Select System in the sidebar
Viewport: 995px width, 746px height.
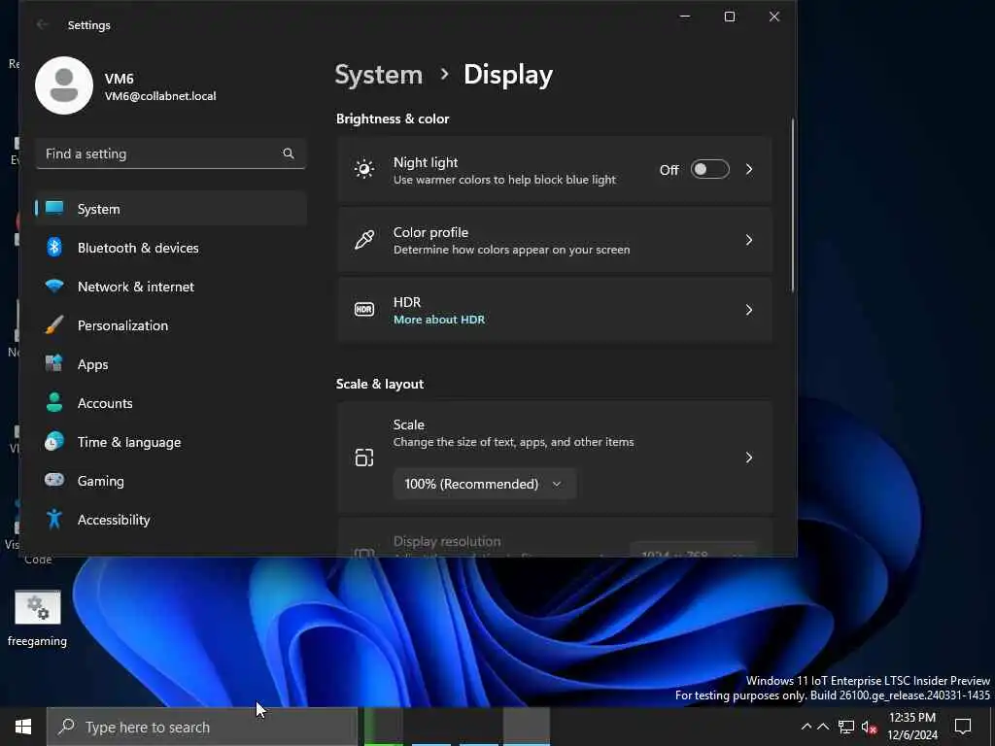[171, 208]
